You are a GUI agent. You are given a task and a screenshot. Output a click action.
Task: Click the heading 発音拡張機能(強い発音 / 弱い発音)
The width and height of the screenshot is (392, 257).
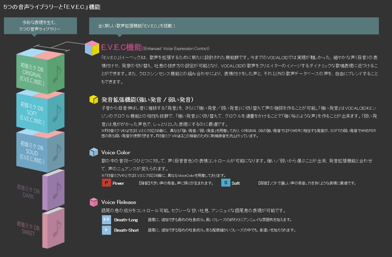coord(148,100)
